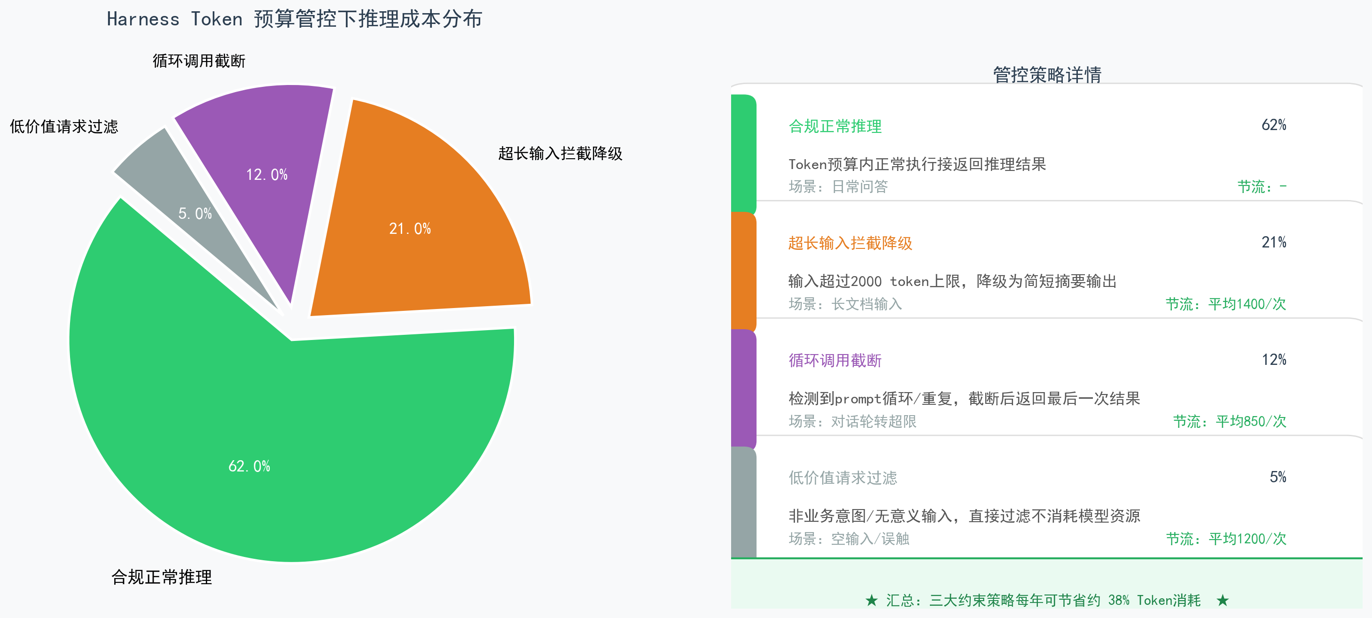The image size is (1372, 618).
Task: Click the chart title Harness Token 预算管控下推理成本分布
Action: 295,19
